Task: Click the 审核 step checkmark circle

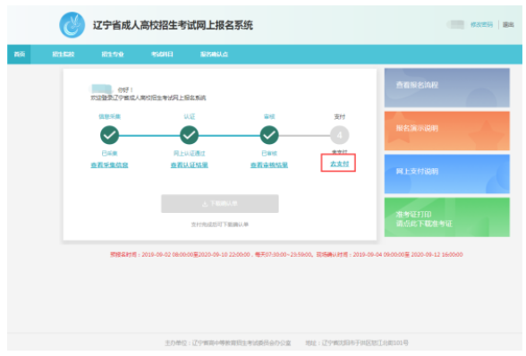Action: 269,135
